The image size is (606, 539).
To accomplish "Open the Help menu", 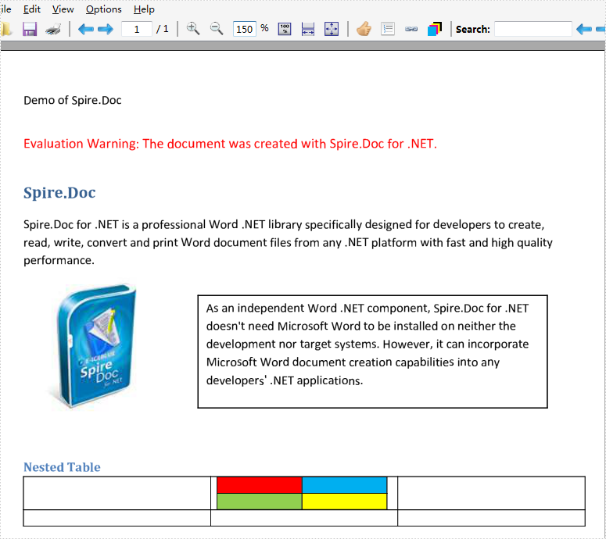I will (144, 9).
